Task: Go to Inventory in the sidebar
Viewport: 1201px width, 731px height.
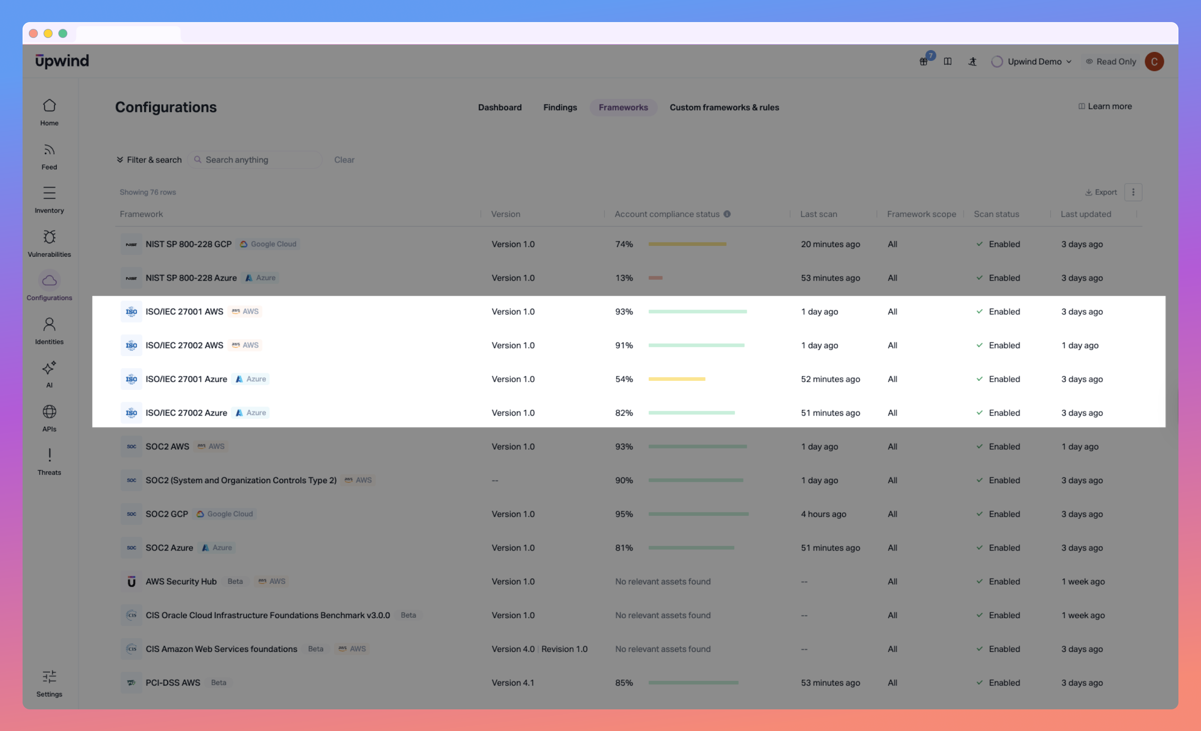Action: pos(49,193)
